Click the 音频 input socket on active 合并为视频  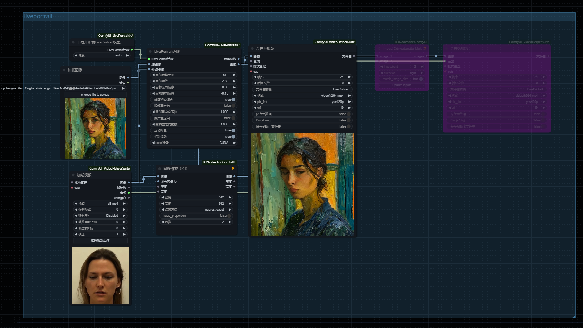pos(251,61)
